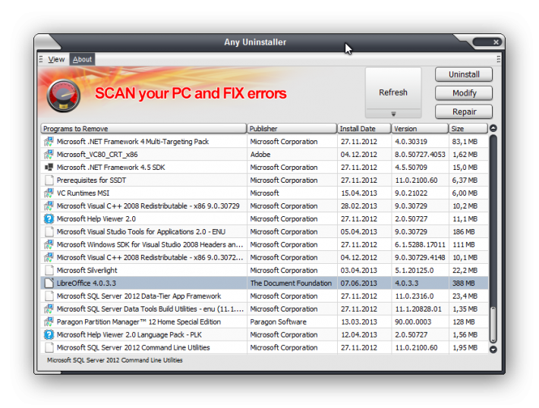Click the 83,1 MB size cell
The width and height of the screenshot is (539, 408).
coord(465,142)
